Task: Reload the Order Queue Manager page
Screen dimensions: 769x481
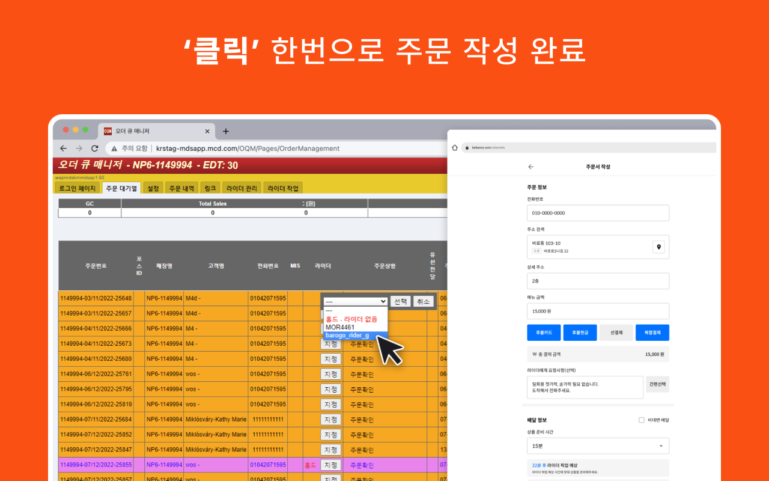Action: [94, 148]
